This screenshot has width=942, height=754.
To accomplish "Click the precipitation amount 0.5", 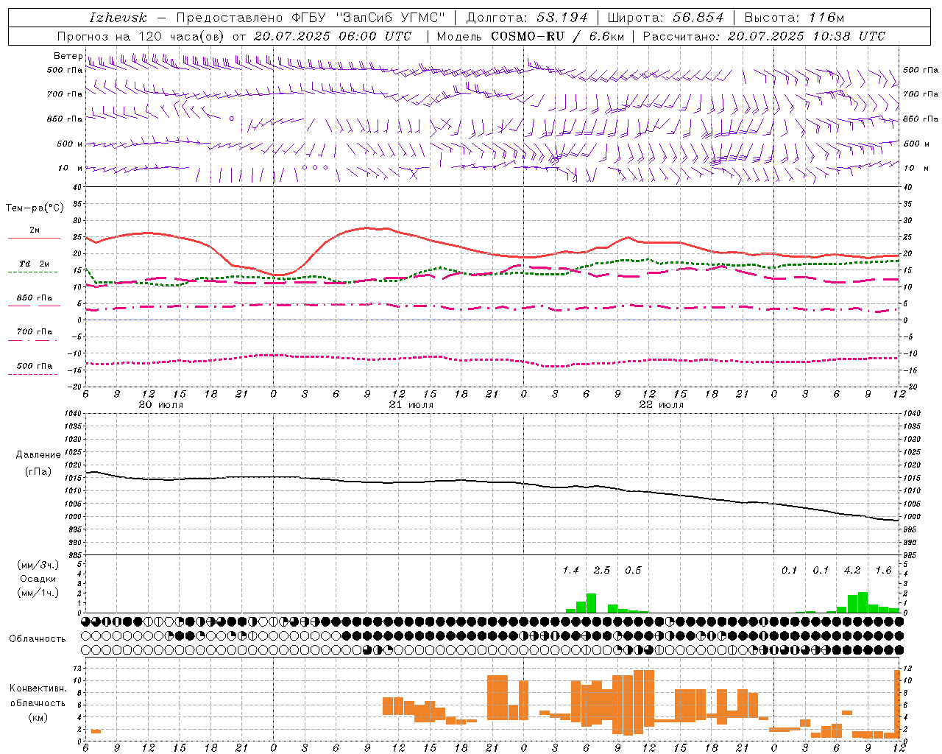I will pyautogui.click(x=633, y=571).
